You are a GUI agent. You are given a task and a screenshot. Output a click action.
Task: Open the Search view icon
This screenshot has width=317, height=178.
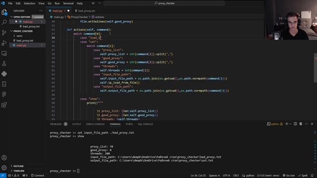pyautogui.click(x=4, y=22)
